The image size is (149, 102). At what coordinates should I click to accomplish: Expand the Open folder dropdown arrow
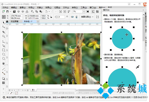[11, 12]
